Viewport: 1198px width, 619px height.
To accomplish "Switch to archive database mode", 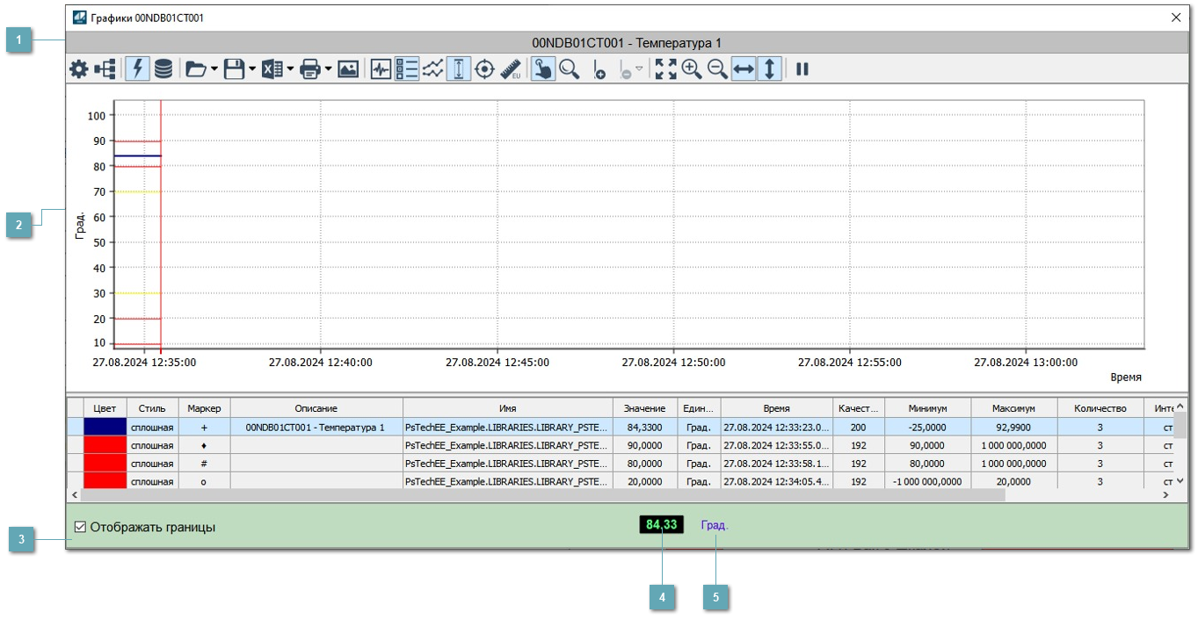I will point(163,69).
